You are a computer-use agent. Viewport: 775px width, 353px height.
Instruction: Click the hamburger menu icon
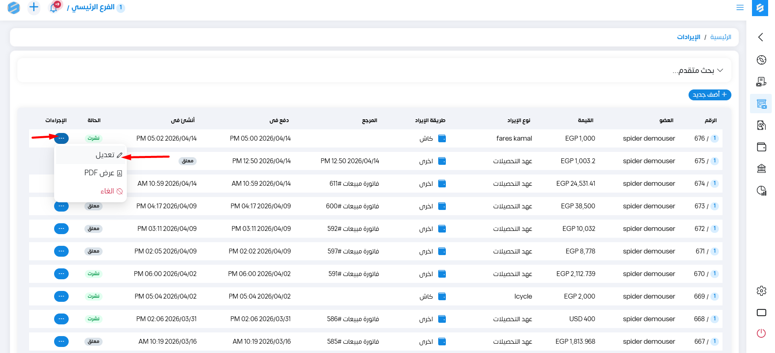pos(740,8)
